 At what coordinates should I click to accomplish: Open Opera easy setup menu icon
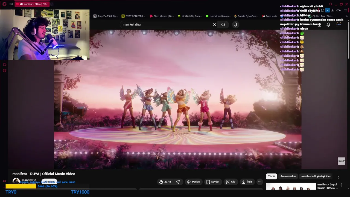[x=345, y=10]
